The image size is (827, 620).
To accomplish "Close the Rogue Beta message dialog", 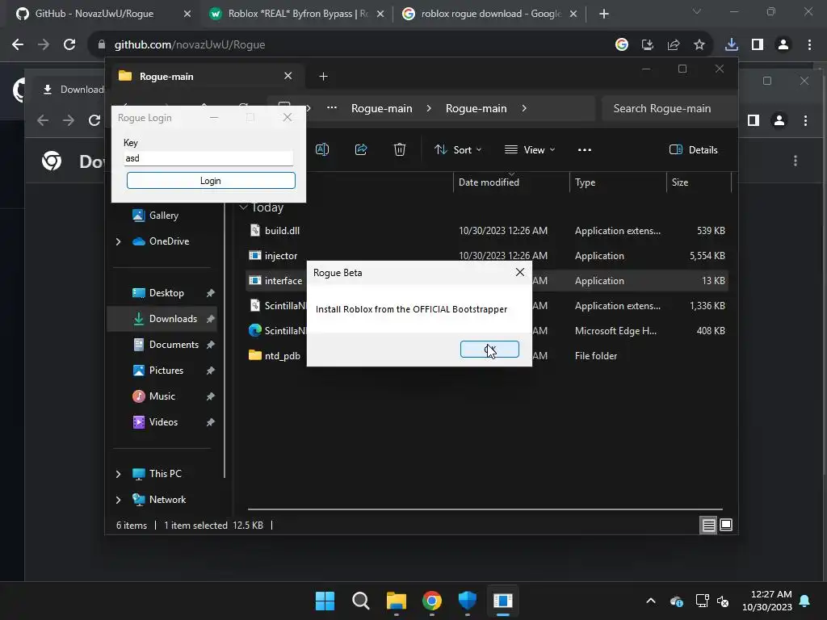I will pos(519,272).
